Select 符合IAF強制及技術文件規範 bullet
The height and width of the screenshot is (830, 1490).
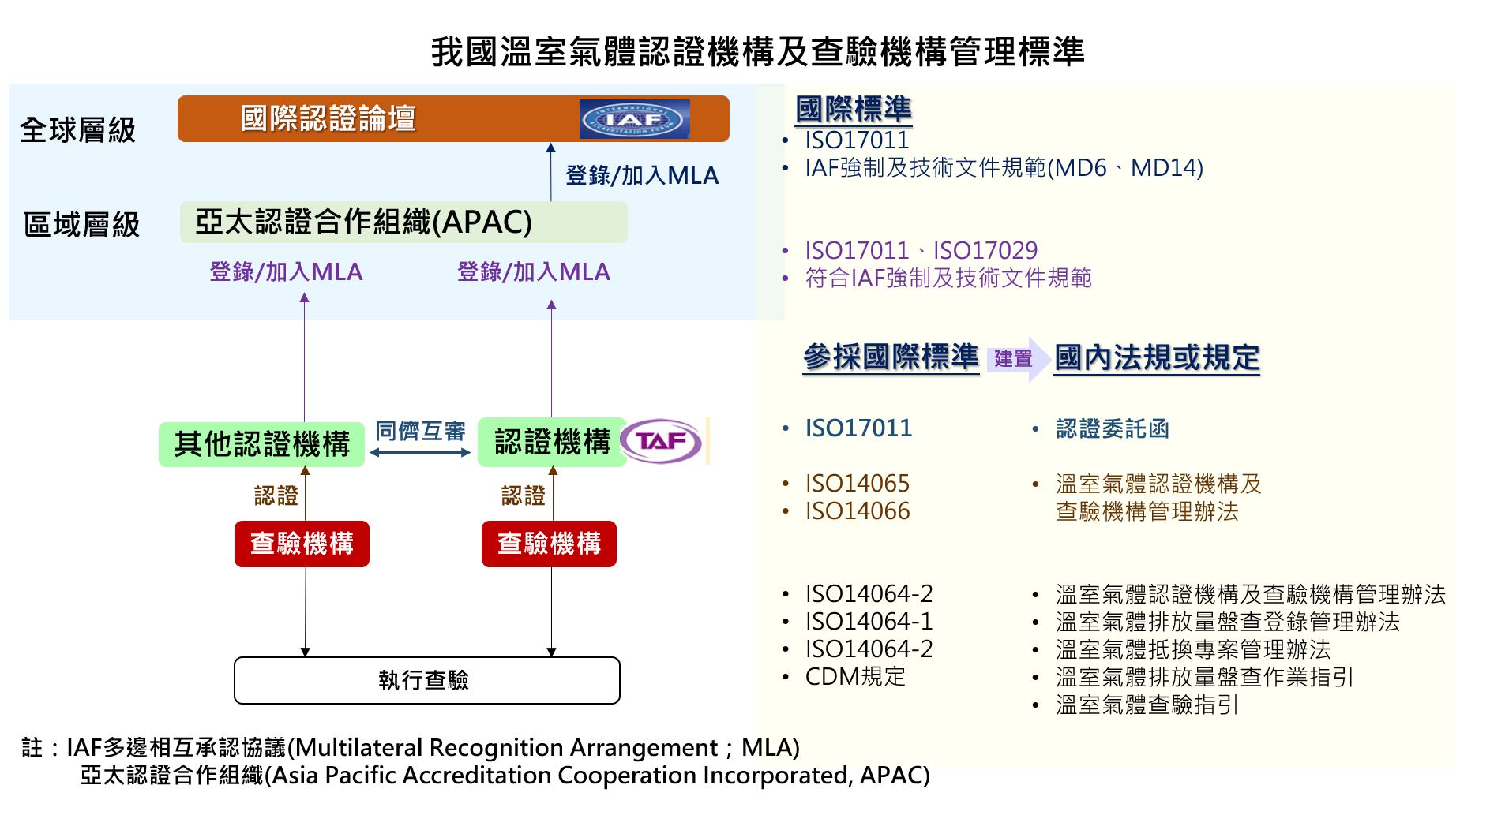948,279
